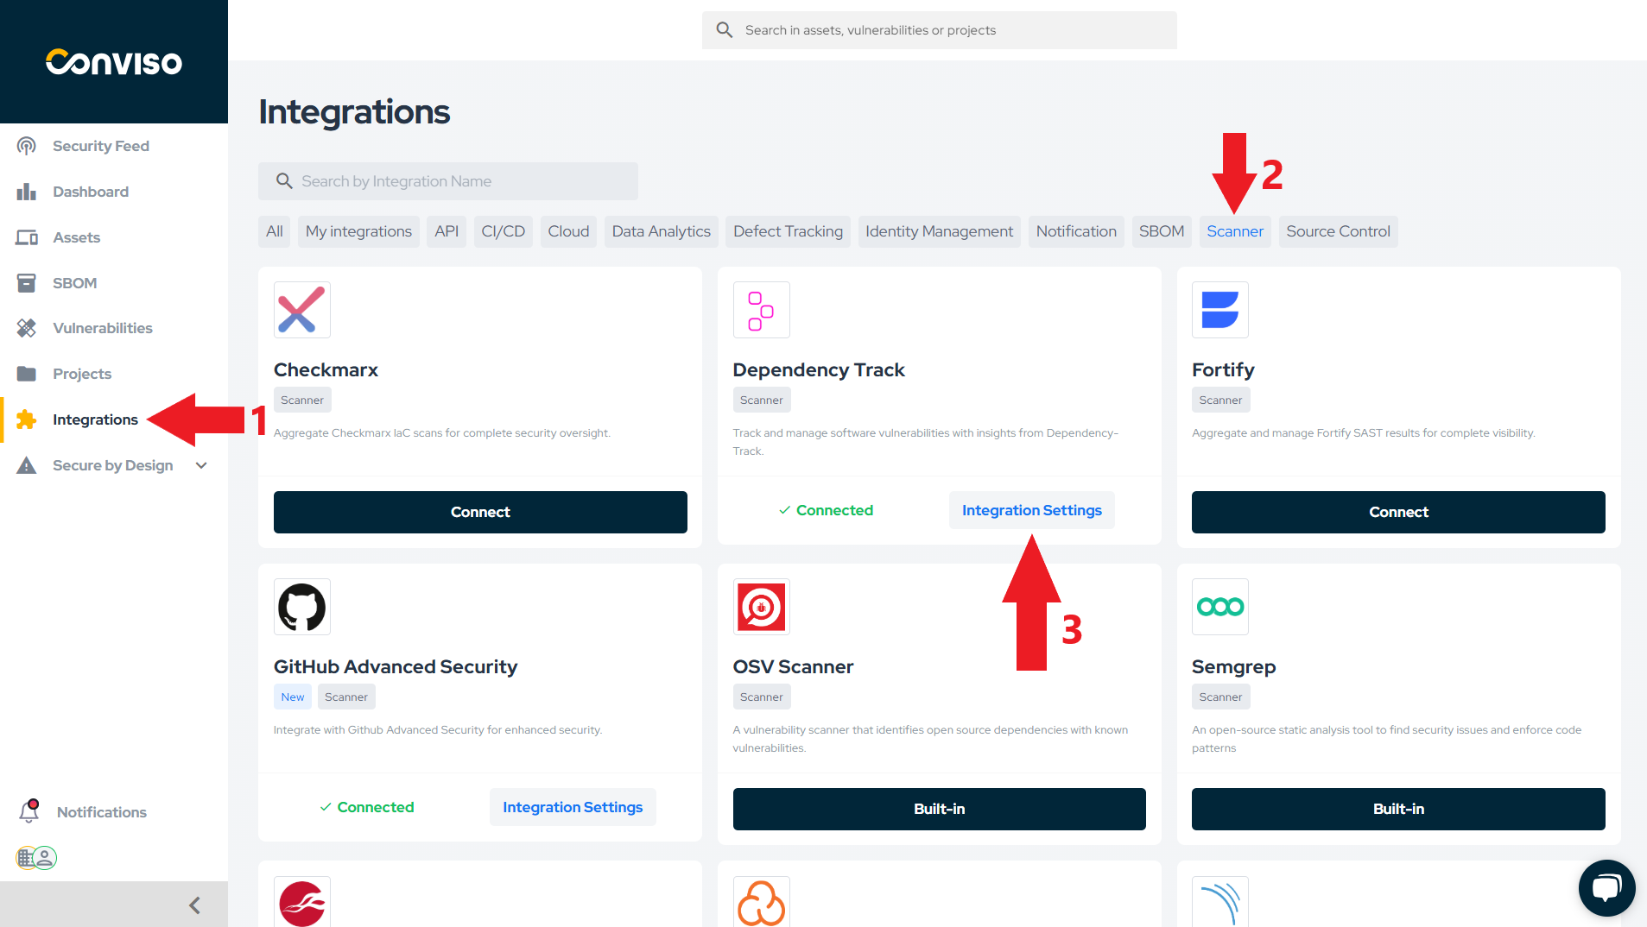Select the My integrations filter tab

coord(358,231)
